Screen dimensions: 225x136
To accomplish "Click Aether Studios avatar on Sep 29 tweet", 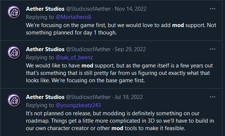I will click(14, 53).
